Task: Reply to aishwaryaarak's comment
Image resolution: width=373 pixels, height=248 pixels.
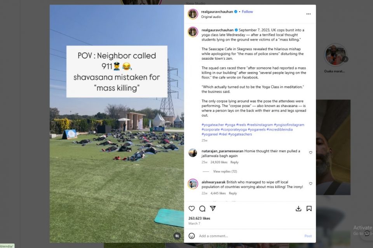Action: tap(233, 193)
